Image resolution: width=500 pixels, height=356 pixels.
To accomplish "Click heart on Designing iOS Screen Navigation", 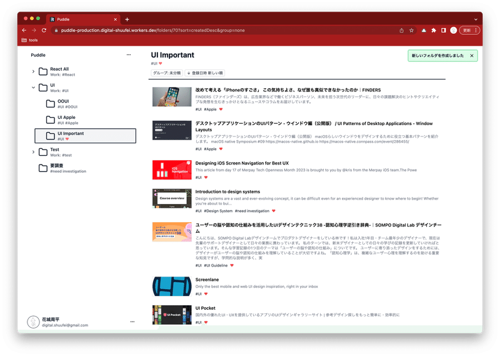I will pyautogui.click(x=206, y=178).
